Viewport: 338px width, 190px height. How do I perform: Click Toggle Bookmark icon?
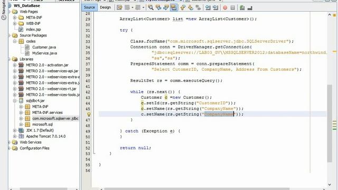(198, 8)
